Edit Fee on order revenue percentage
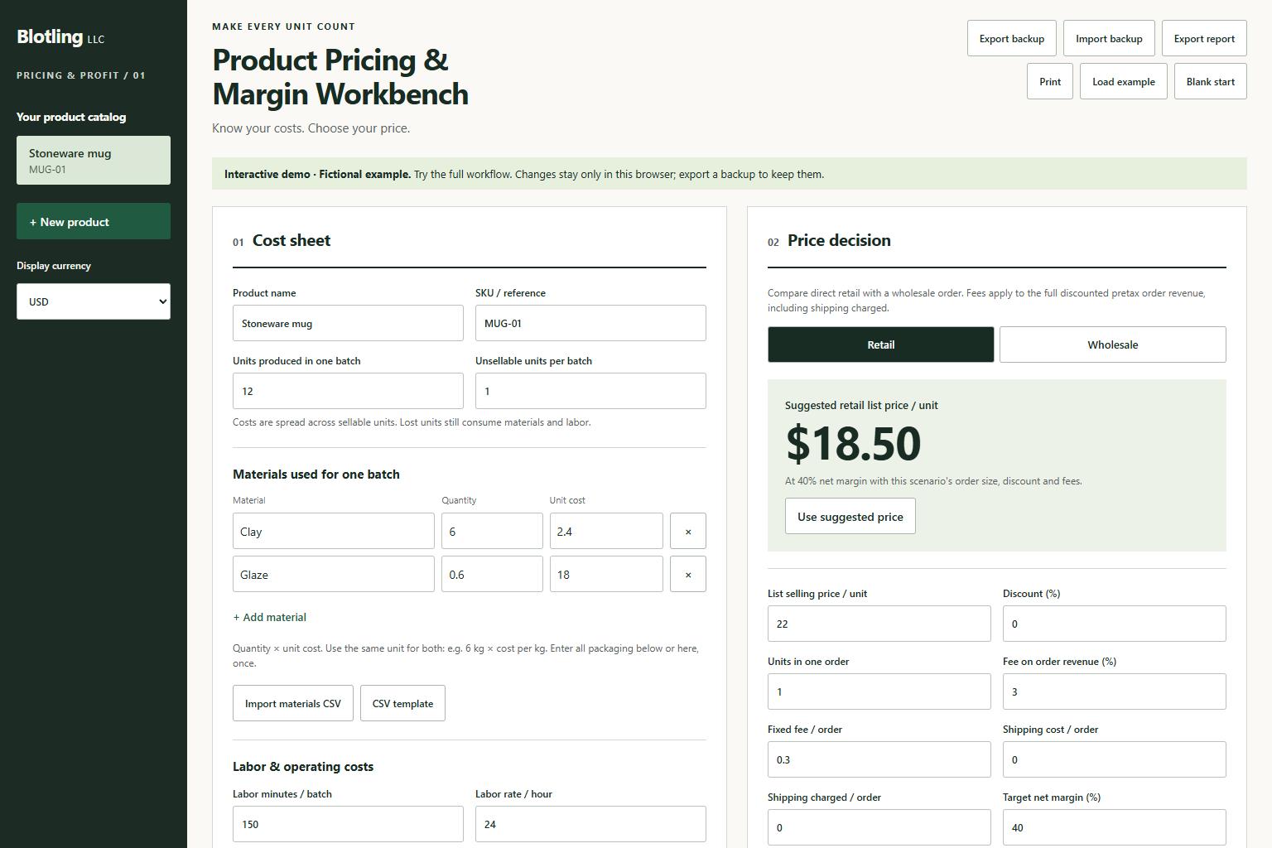 1115,691
